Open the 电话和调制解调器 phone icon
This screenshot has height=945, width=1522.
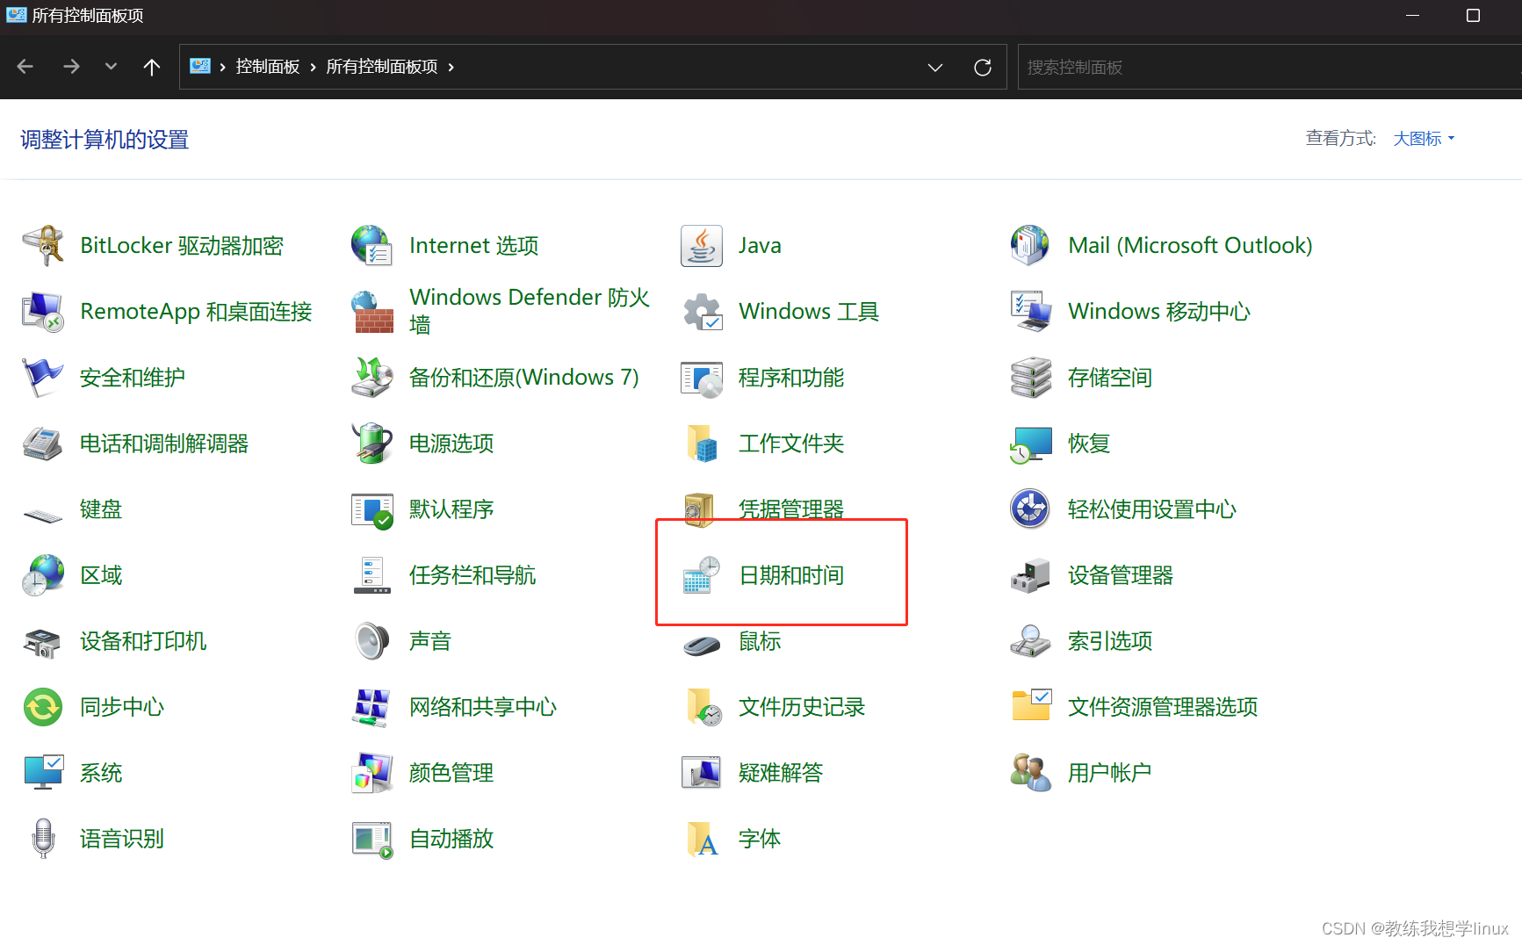click(x=43, y=444)
